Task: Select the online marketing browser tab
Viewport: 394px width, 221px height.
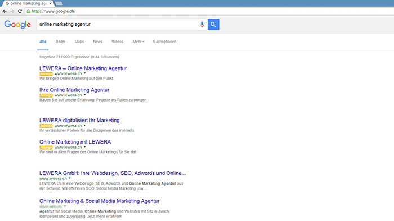Action: point(28,3)
